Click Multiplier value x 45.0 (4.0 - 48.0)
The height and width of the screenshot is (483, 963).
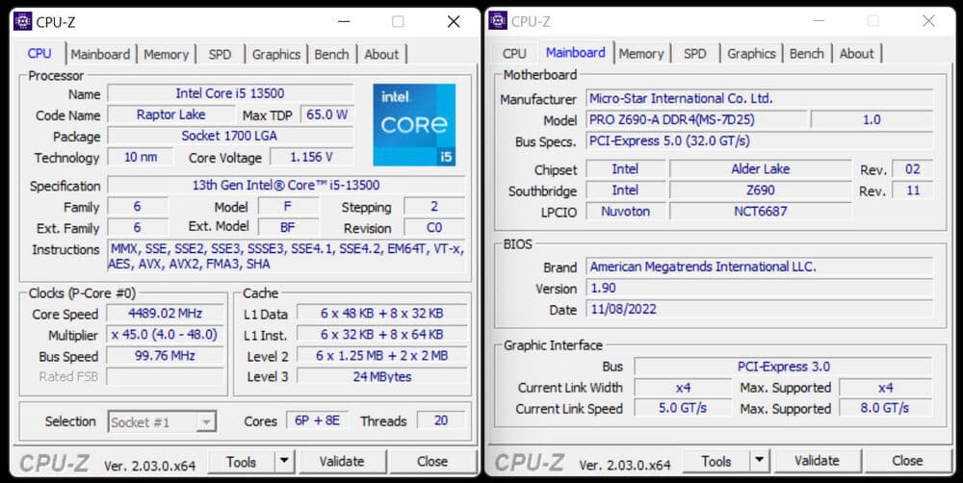point(166,335)
